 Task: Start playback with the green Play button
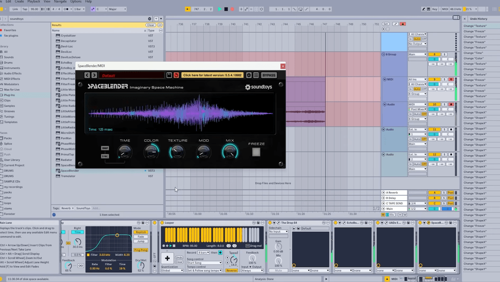[x=220, y=9]
